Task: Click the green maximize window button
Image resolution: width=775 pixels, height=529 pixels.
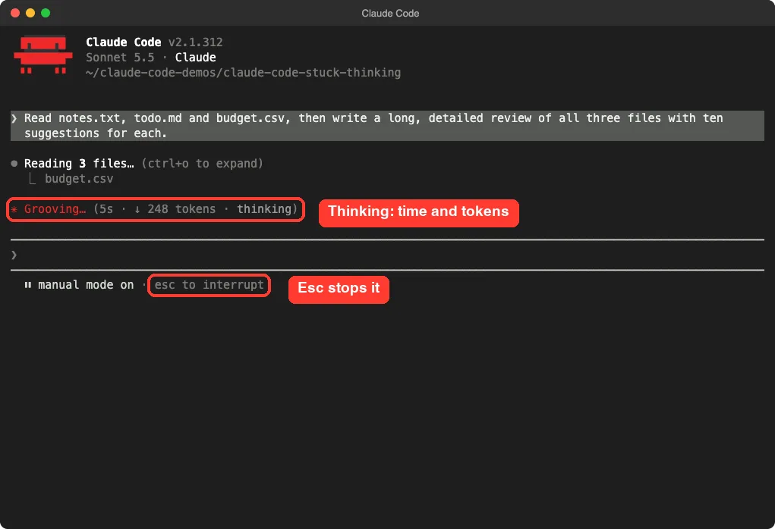Action: (x=46, y=13)
